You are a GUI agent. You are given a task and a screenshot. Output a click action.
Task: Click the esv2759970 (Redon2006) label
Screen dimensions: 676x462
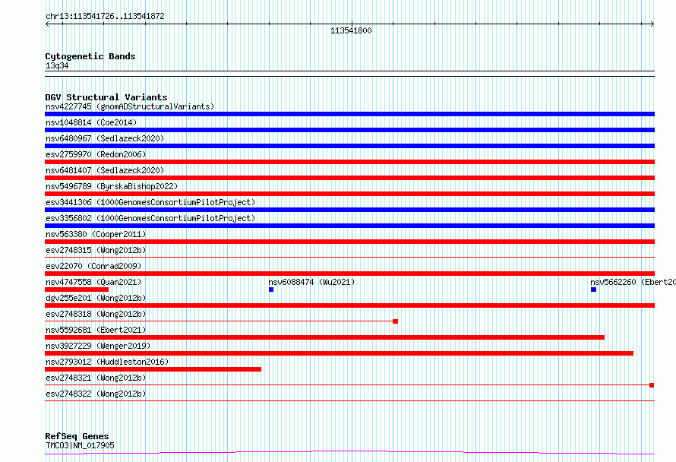pos(96,154)
